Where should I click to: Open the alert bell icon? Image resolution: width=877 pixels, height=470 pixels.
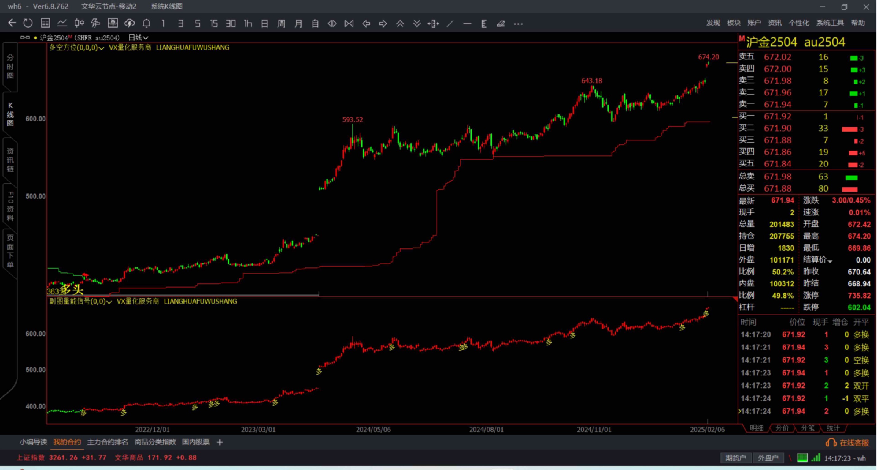[x=146, y=23]
